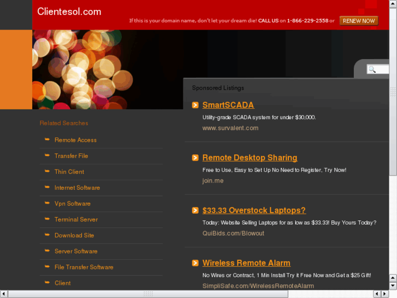The height and width of the screenshot is (298, 397).
Task: Select the File Transfer Software related search
Action: tap(84, 267)
